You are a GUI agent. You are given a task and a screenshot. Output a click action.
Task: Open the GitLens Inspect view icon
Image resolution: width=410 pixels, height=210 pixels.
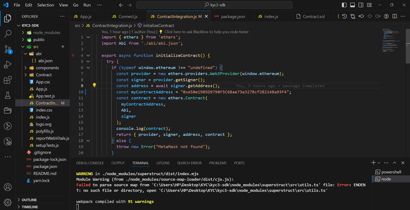pos(8,141)
